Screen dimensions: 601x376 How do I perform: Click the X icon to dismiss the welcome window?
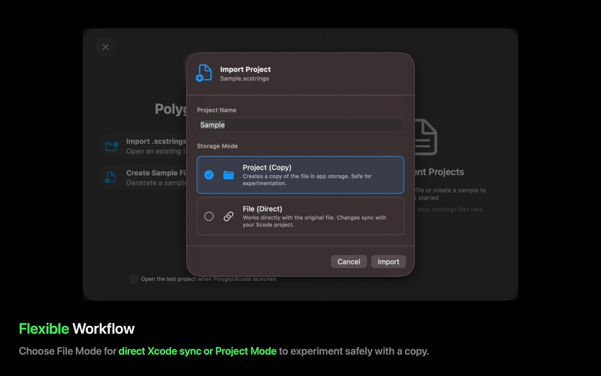[105, 47]
